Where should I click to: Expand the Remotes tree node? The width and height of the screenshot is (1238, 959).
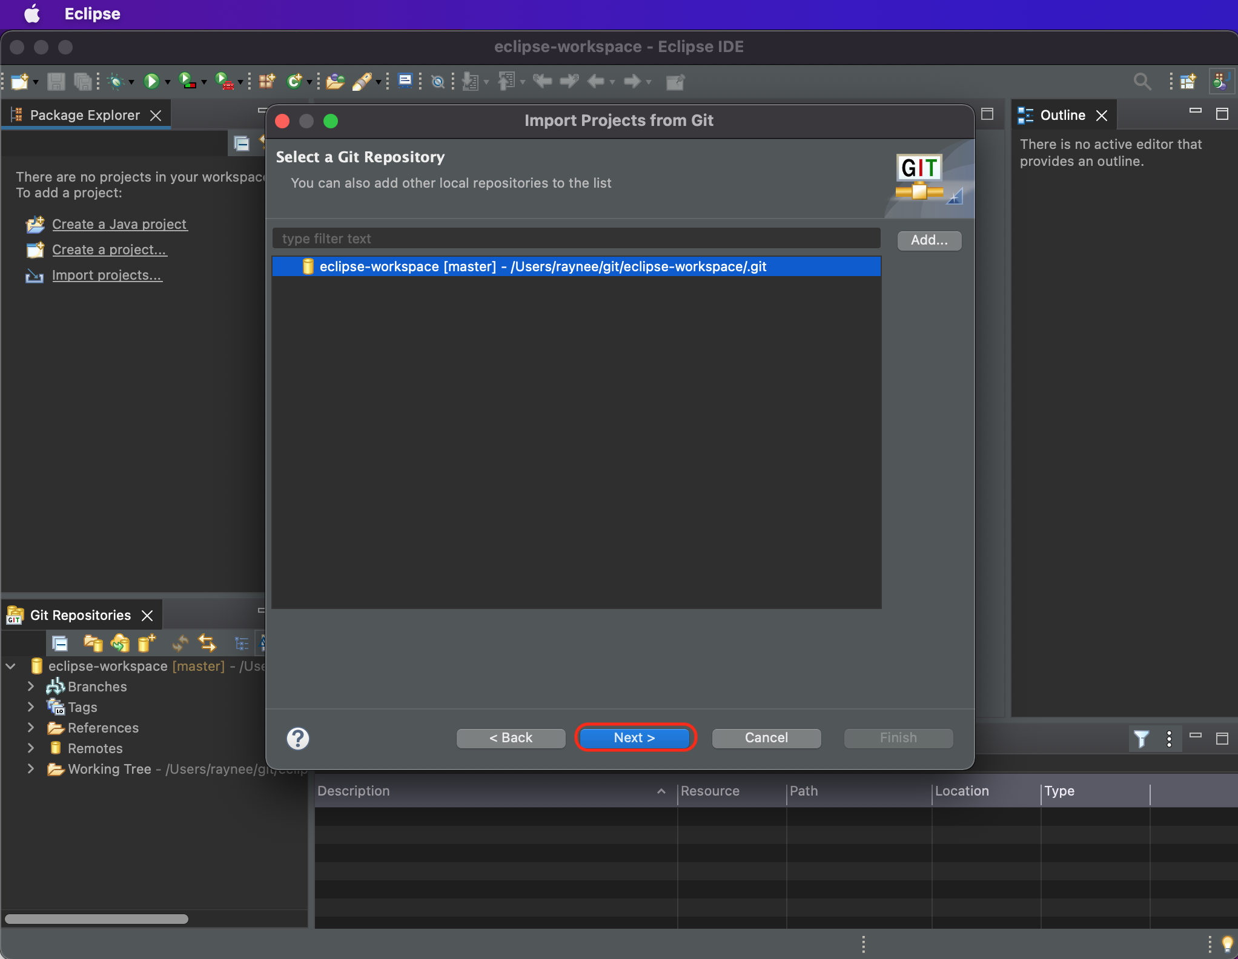(31, 748)
